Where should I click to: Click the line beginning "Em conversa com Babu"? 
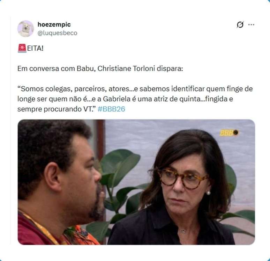[x=100, y=68]
